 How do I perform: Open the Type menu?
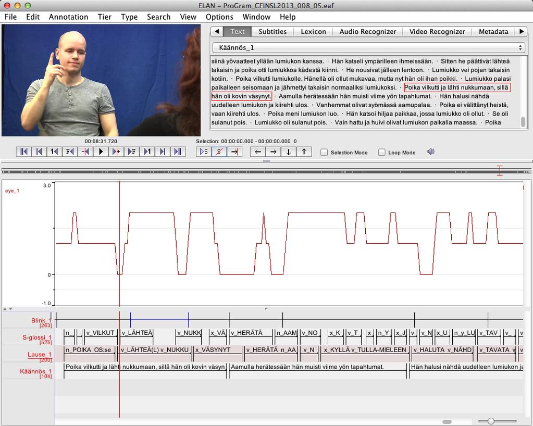(x=129, y=17)
